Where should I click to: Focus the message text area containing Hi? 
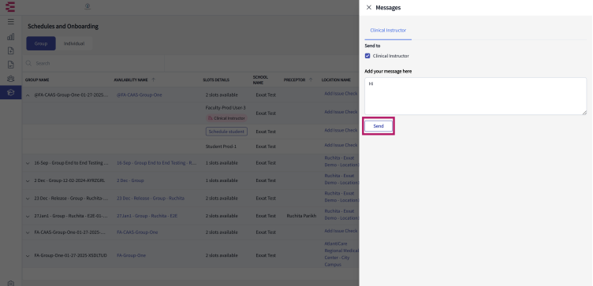[476, 96]
